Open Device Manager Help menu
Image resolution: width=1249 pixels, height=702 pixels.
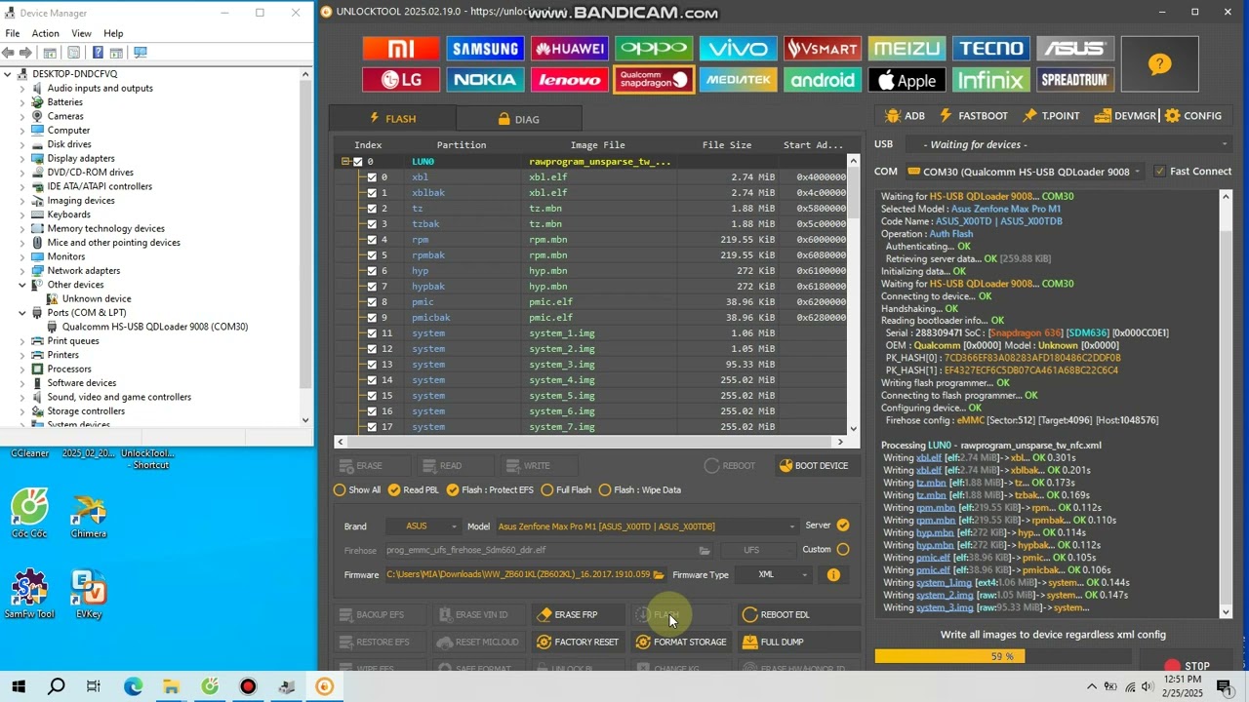(113, 33)
